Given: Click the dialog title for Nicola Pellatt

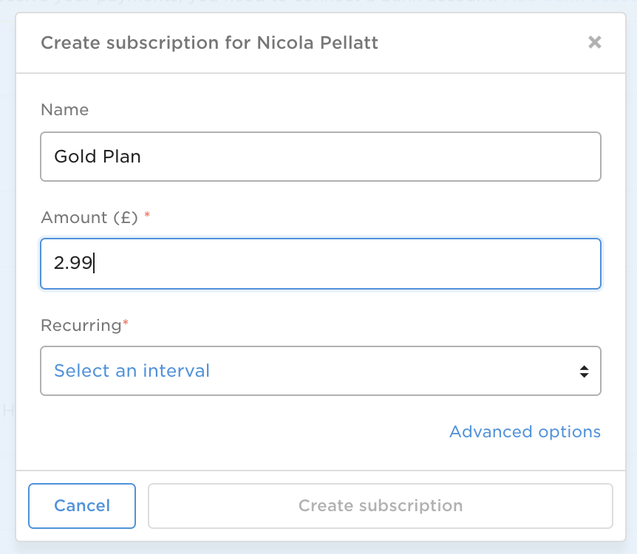Looking at the screenshot, I should (209, 43).
